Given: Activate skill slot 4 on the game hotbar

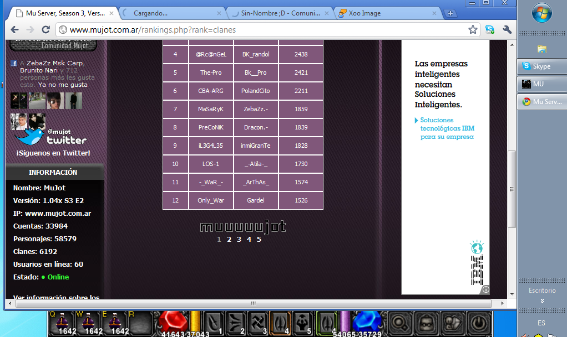Looking at the screenshot, I should [x=281, y=323].
